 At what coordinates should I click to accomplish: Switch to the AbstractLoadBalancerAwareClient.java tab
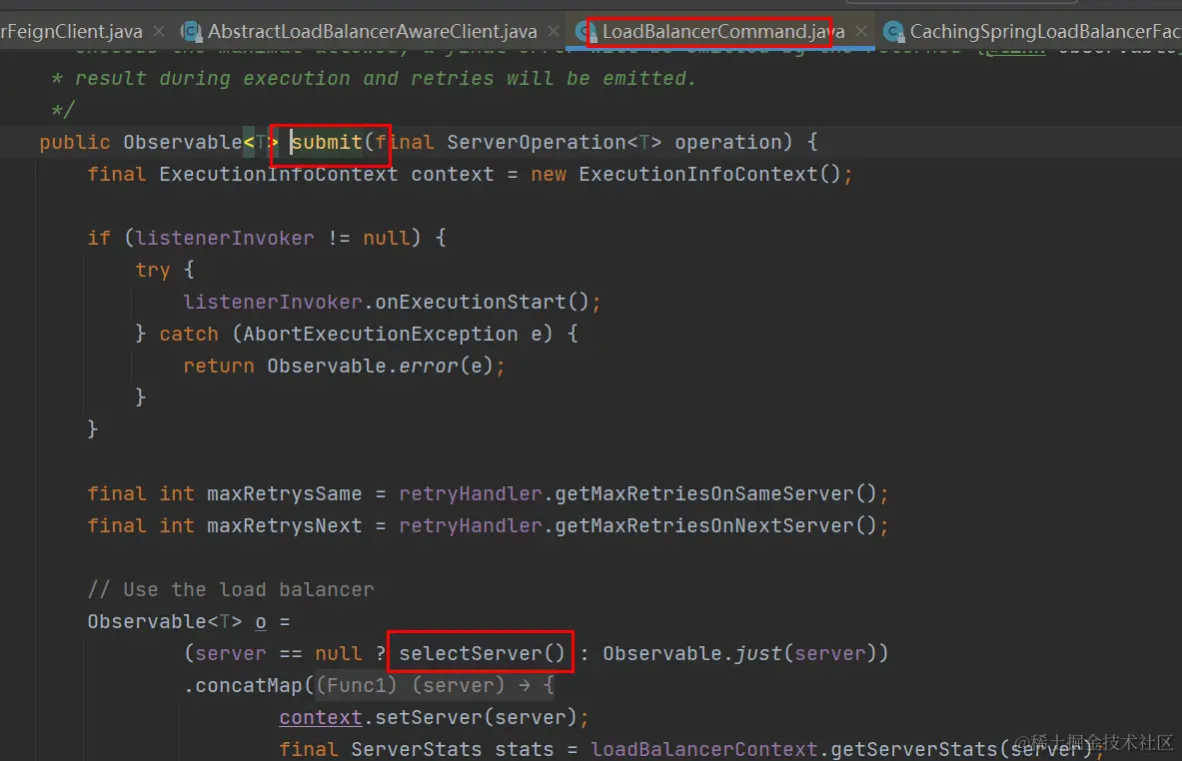pos(373,31)
